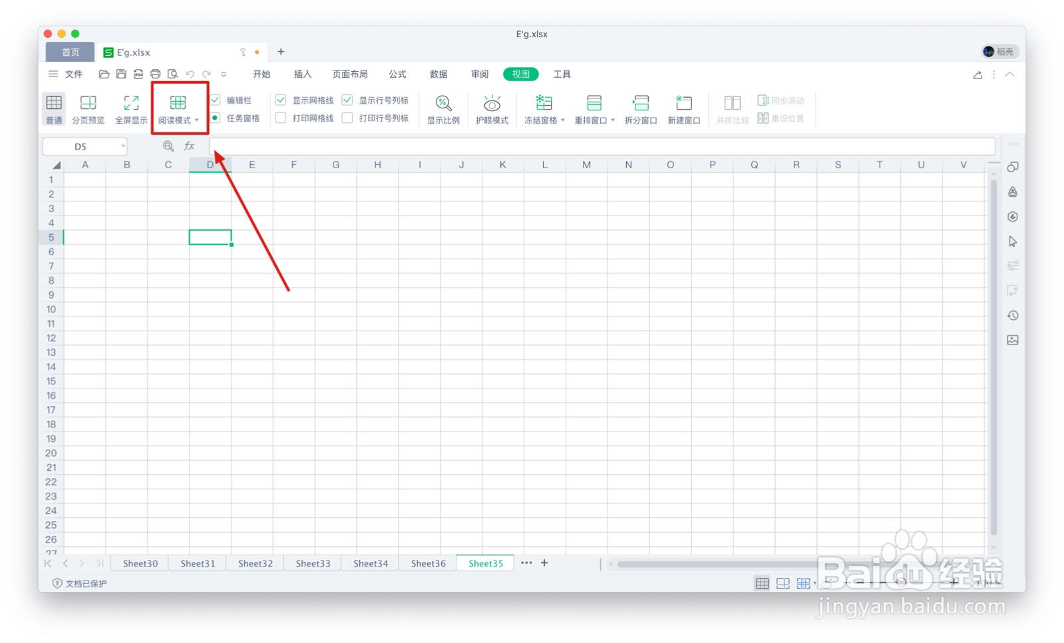Viewport: 1064px width, 643px height.
Task: Collapse the ribbon with the chevron
Action: point(1009,74)
